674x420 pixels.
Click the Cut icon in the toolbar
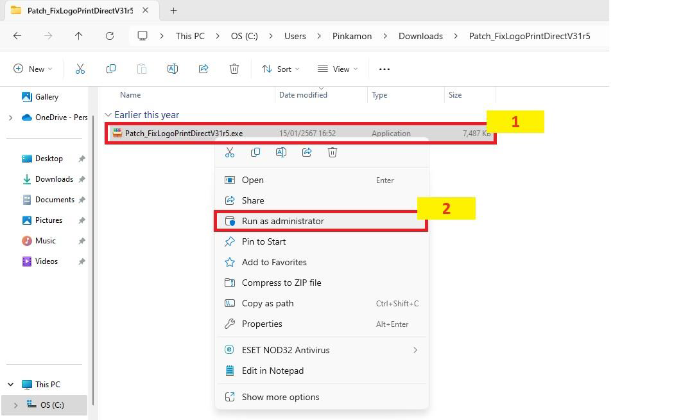pyautogui.click(x=80, y=69)
